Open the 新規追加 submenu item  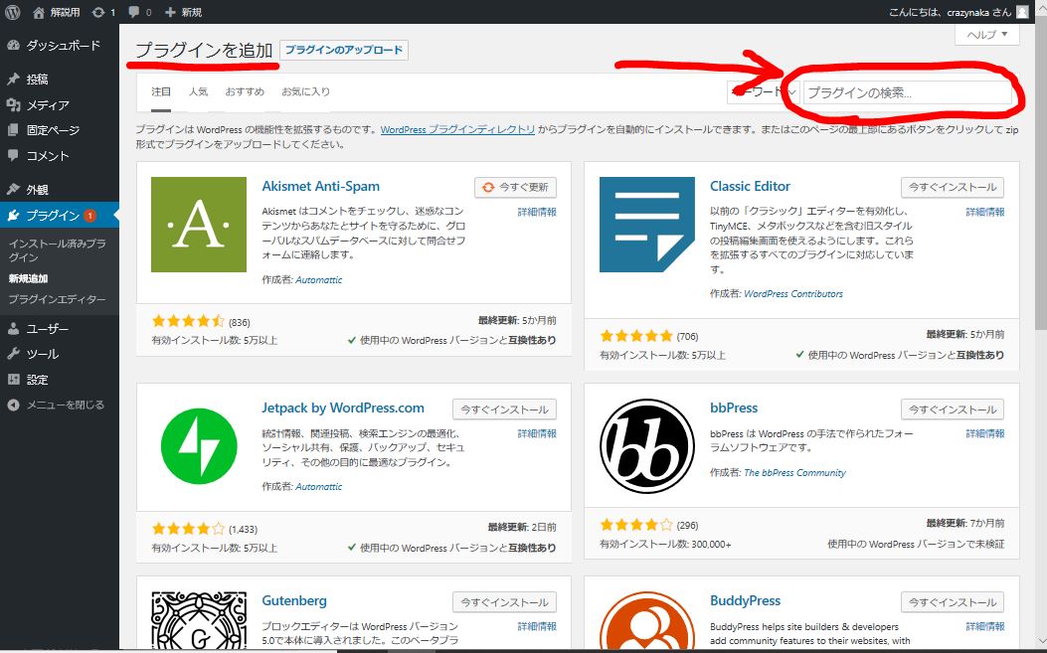point(28,278)
